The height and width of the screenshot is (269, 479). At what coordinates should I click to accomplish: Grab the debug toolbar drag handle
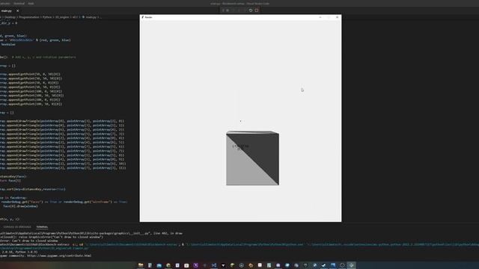[x=223, y=10]
